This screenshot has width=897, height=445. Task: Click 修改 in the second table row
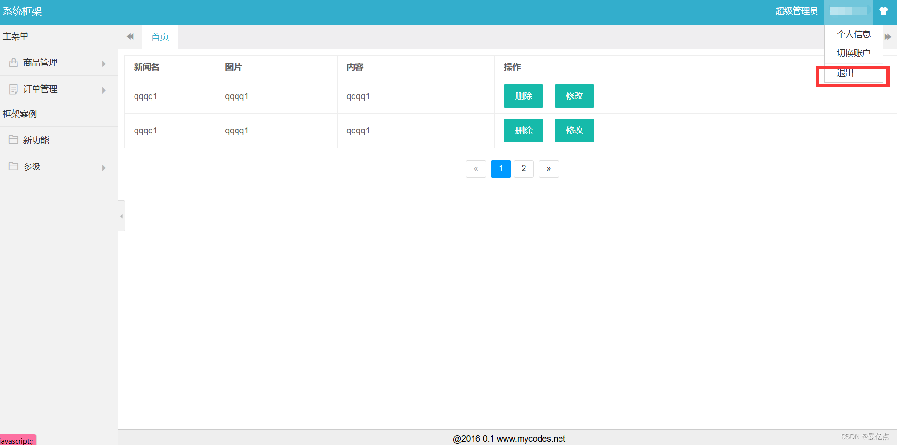[575, 131]
